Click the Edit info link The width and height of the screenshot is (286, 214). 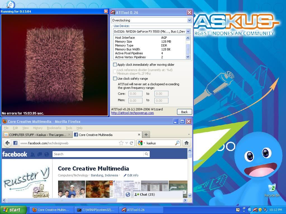pos(133,175)
